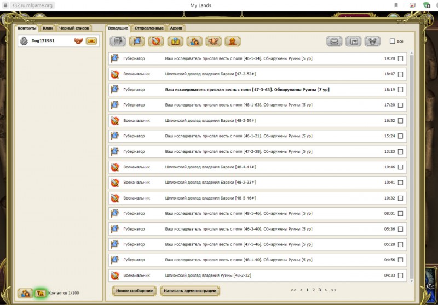Click the sword icon of the 04:33 Руины spy report
This screenshot has height=305, width=438.
(x=114, y=275)
